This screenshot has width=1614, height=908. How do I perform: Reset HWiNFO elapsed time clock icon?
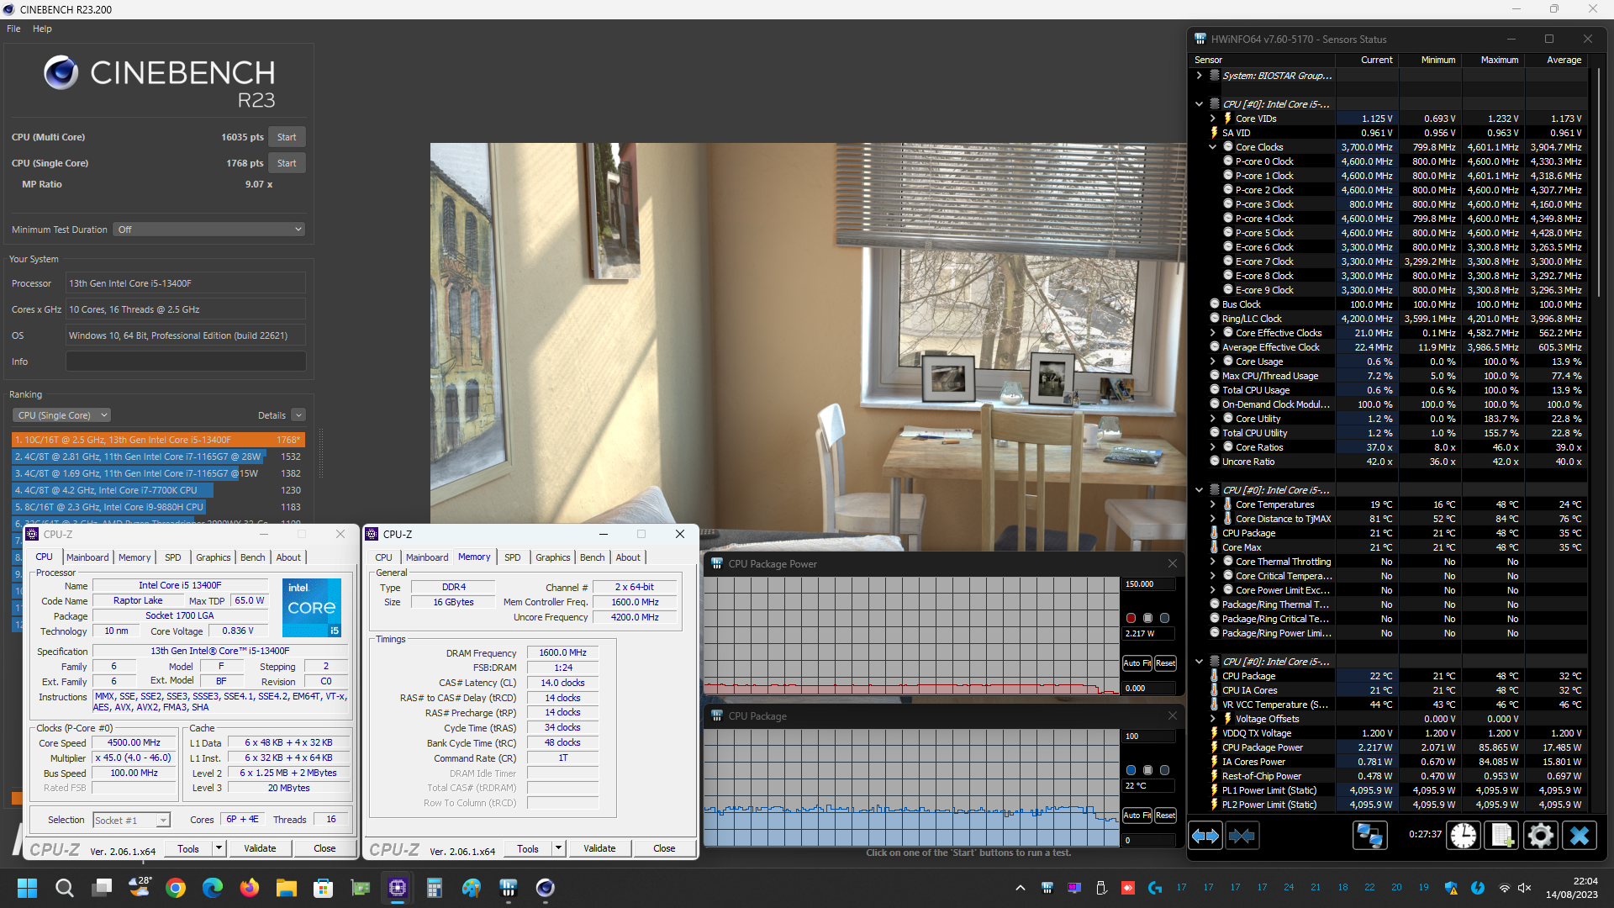(x=1464, y=836)
